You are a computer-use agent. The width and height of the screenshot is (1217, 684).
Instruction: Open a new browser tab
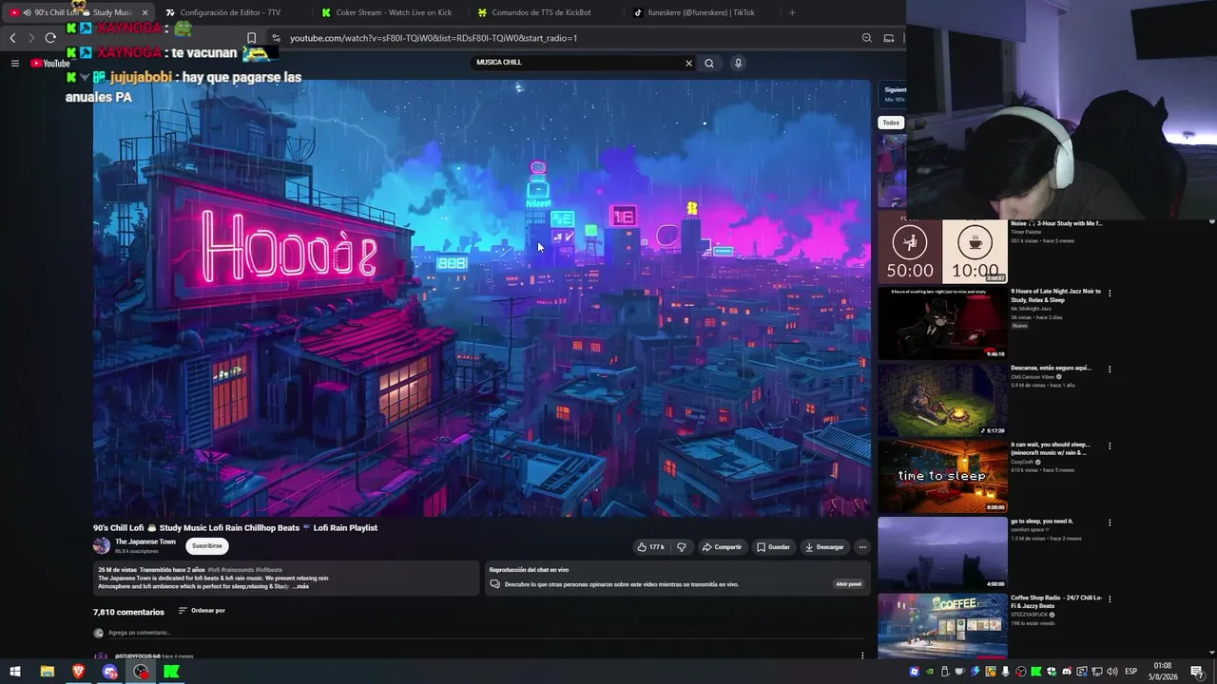792,12
